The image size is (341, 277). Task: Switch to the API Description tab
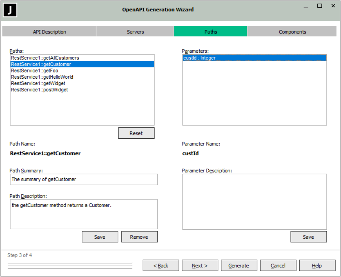pyautogui.click(x=49, y=32)
